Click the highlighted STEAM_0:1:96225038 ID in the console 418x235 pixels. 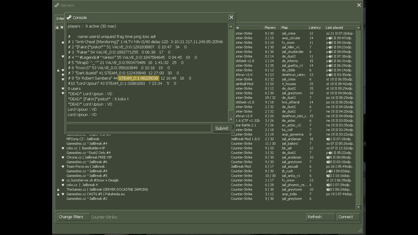(x=139, y=78)
